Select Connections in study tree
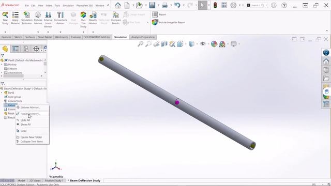Image resolution: width=331 pixels, height=186 pixels. [13, 101]
